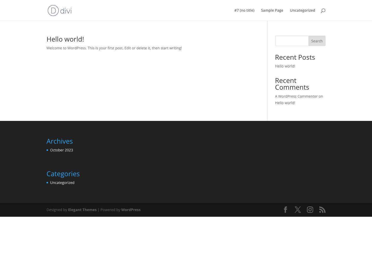Screen dimensions: 372x279
Task: Select Uncategorized under Categories
Action: [62, 182]
